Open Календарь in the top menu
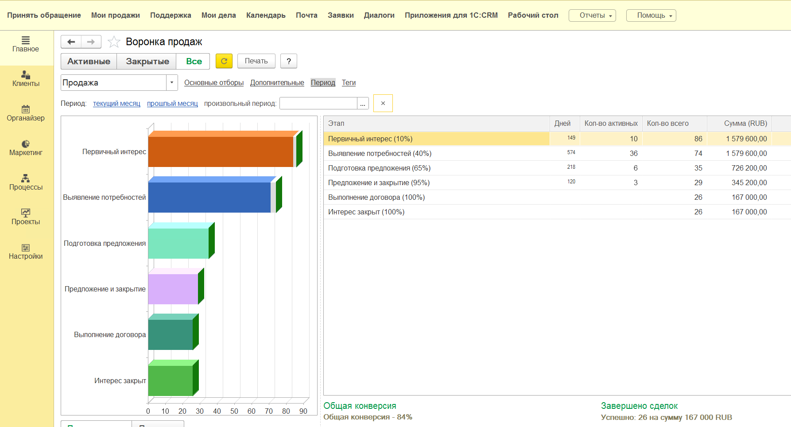Screen dimensions: 791x427 point(266,16)
